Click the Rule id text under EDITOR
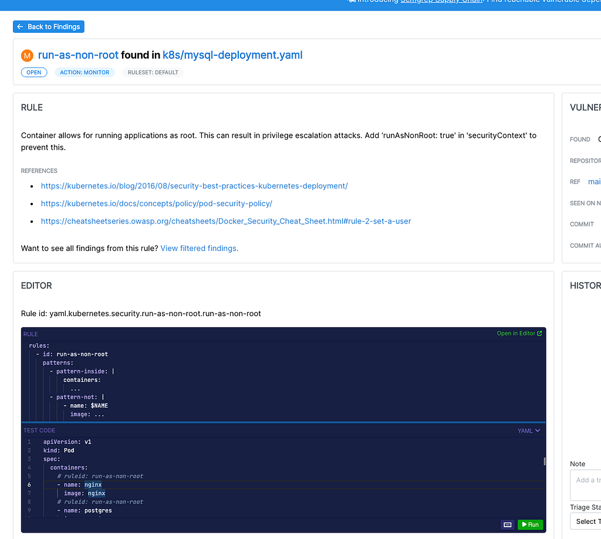 coord(141,313)
